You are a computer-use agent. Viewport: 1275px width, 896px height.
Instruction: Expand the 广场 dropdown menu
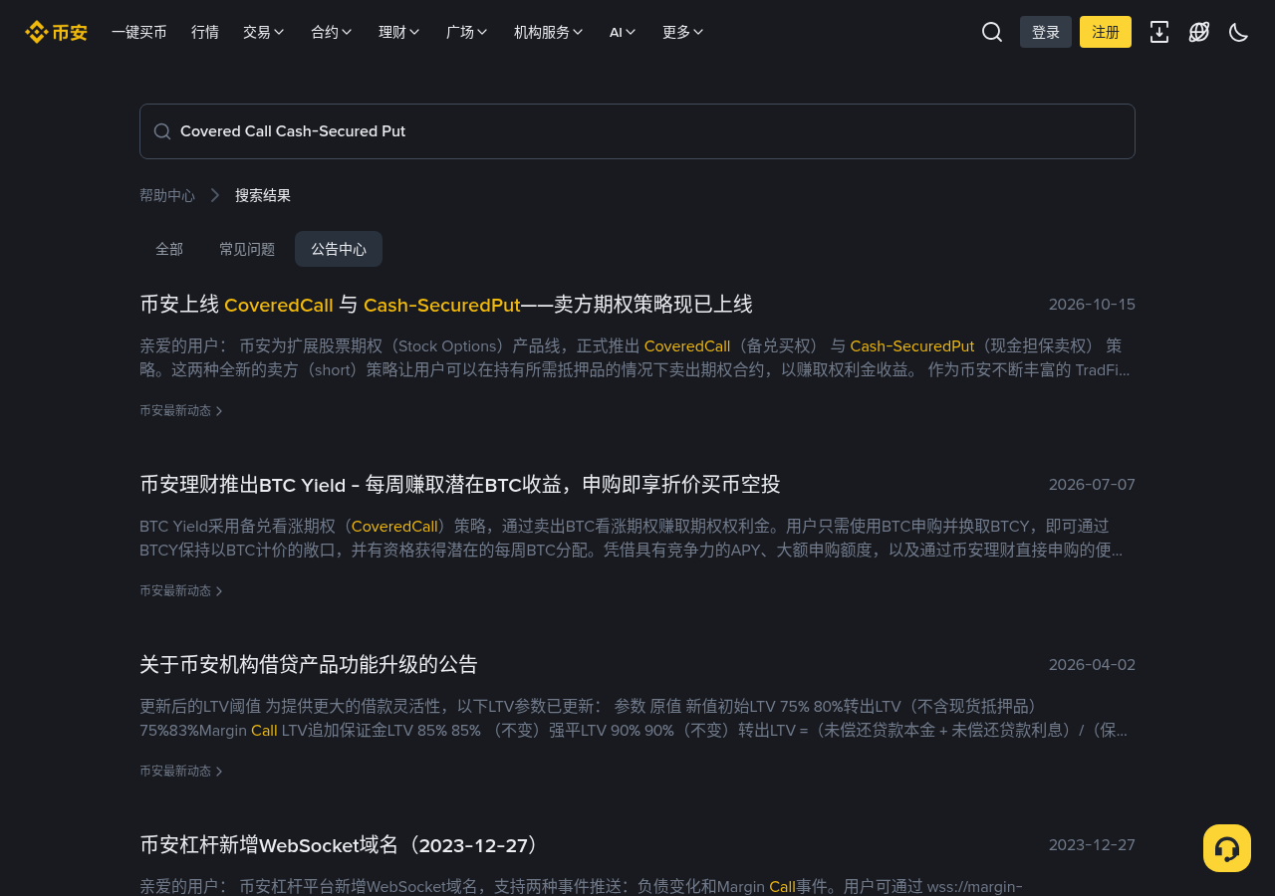tap(467, 32)
